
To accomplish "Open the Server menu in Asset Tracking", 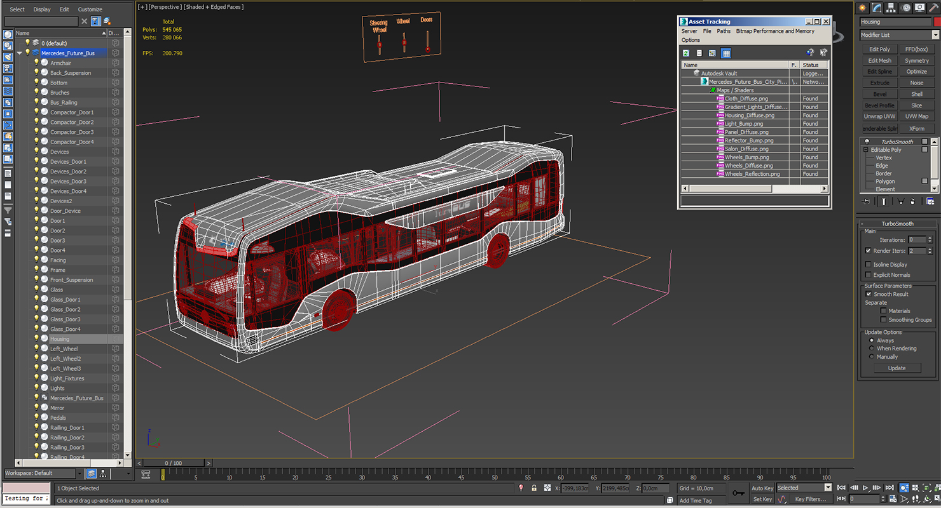I will (x=689, y=31).
